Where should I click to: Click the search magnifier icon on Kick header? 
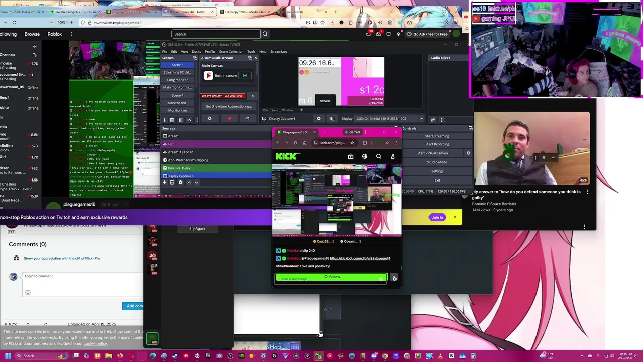(379, 156)
